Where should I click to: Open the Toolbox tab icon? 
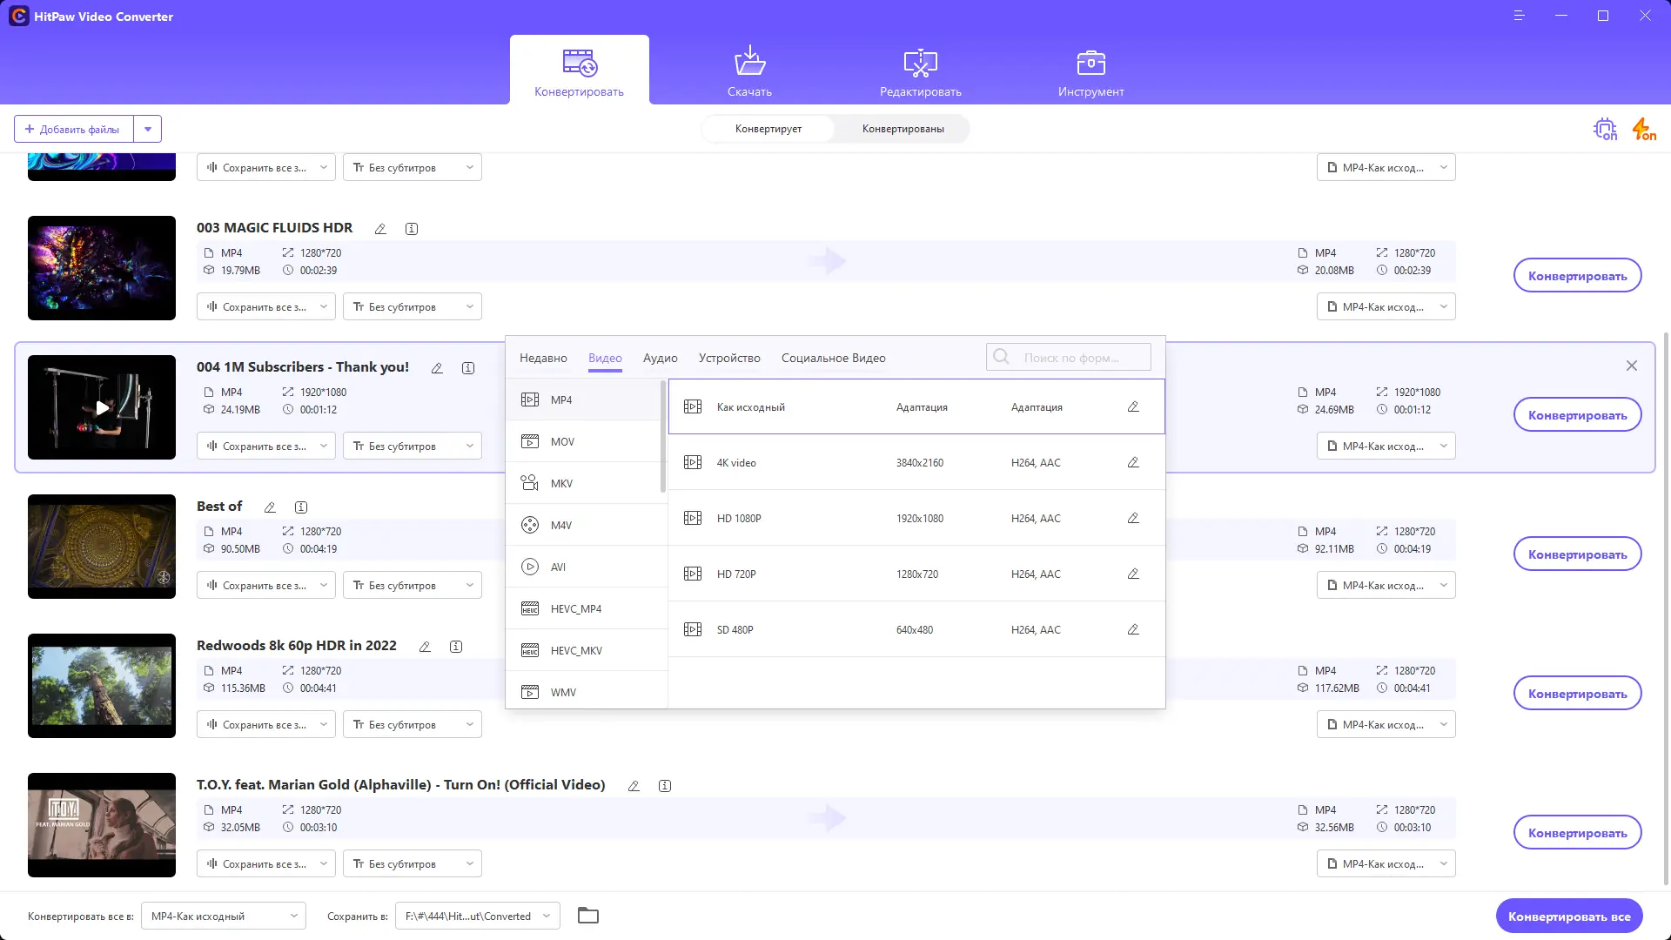click(x=1091, y=63)
